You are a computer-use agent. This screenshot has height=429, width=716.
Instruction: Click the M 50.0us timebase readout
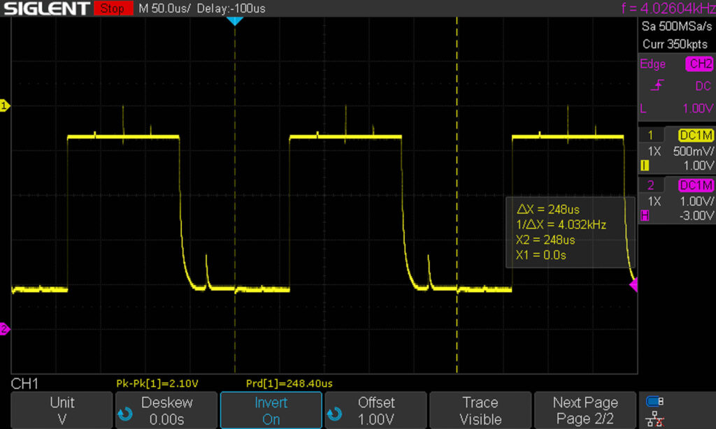pyautogui.click(x=164, y=8)
